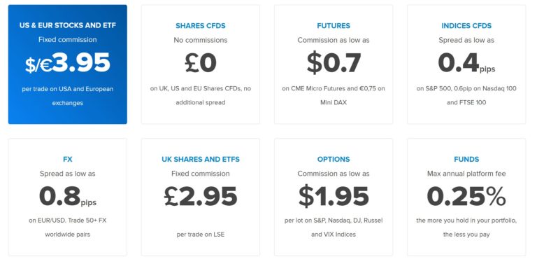Click the $1.95 options commission price
Image resolution: width=537 pixels, height=264 pixels.
pyautogui.click(x=334, y=197)
